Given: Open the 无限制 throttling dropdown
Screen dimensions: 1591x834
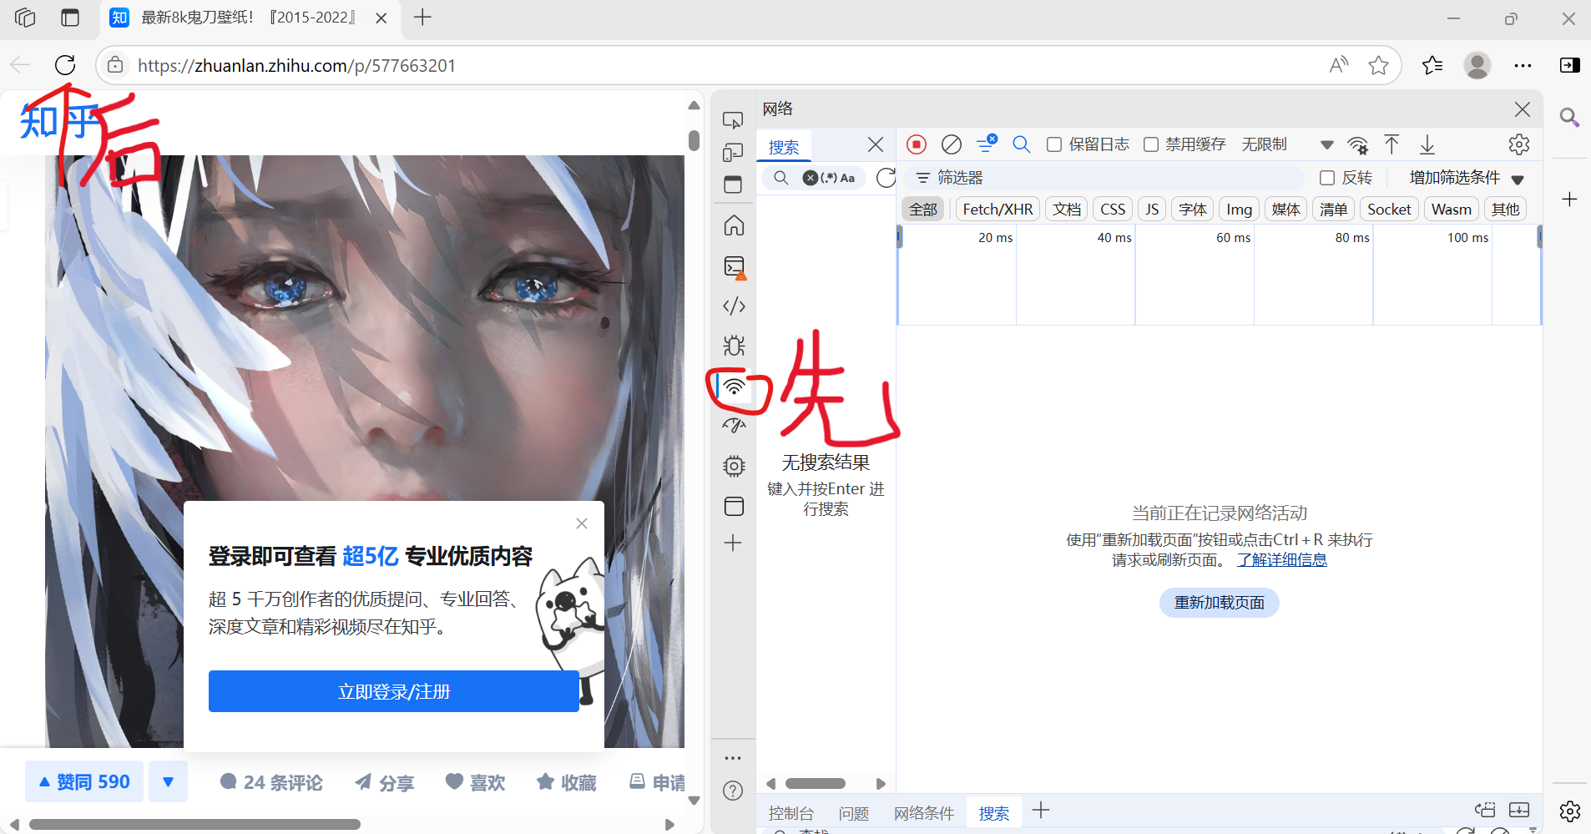Looking at the screenshot, I should click(1287, 144).
